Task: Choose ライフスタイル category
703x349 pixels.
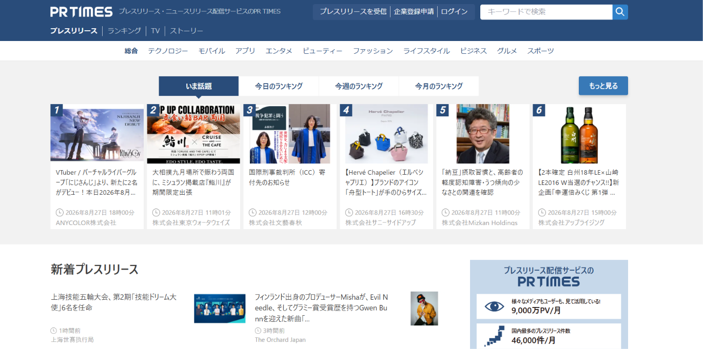Action: coord(426,51)
